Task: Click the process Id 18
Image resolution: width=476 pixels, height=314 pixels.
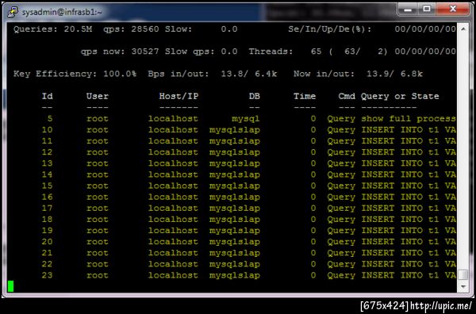Action: (47, 220)
